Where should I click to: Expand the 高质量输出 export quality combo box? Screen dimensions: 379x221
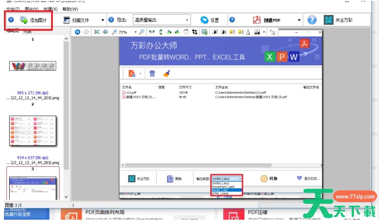tap(187, 20)
